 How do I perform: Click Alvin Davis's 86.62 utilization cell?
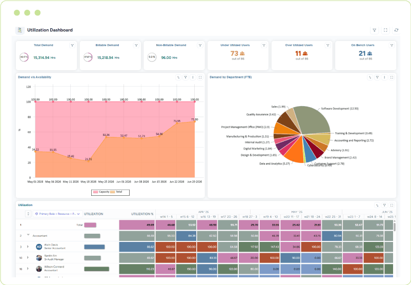coord(137,247)
